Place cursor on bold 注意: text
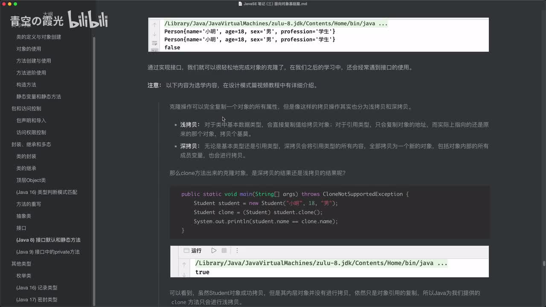This screenshot has height=307, width=546. click(154, 85)
